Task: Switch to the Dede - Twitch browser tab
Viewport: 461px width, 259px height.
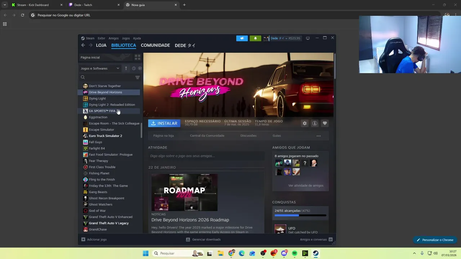Action: [94, 5]
